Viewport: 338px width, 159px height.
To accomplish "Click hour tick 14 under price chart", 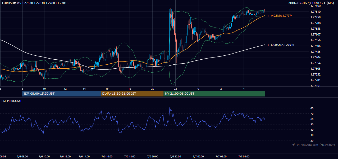I will 84,89.
